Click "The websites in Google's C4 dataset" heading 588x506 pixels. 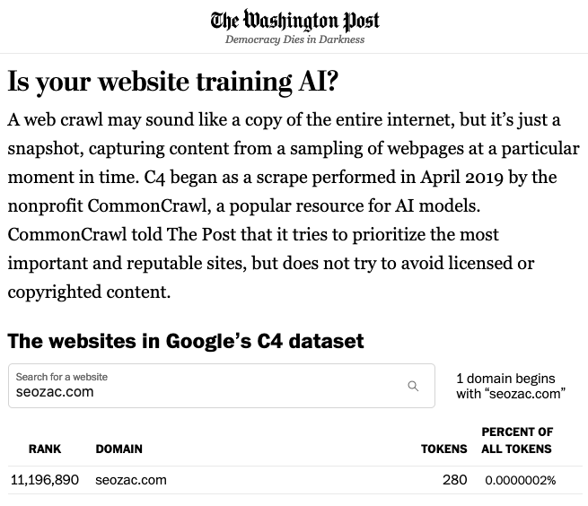pyautogui.click(x=186, y=341)
